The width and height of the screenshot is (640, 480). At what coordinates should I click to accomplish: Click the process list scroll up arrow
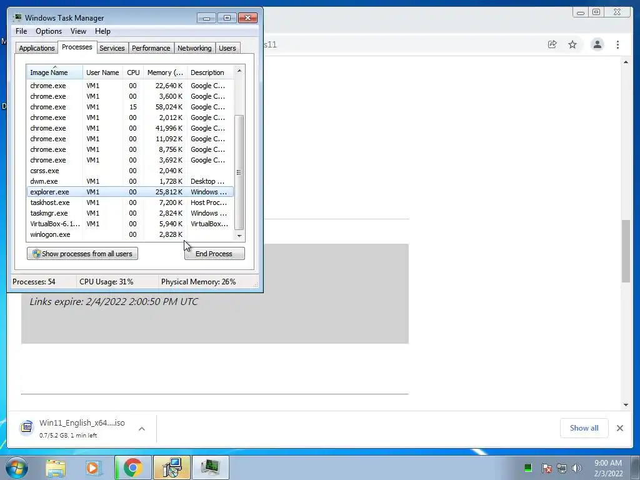click(239, 71)
